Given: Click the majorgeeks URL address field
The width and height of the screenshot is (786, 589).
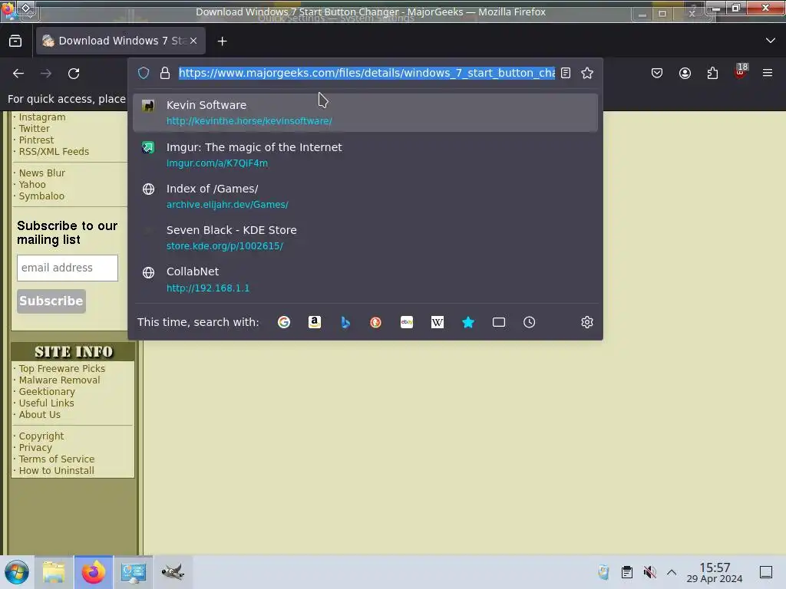Looking at the screenshot, I should 367,73.
